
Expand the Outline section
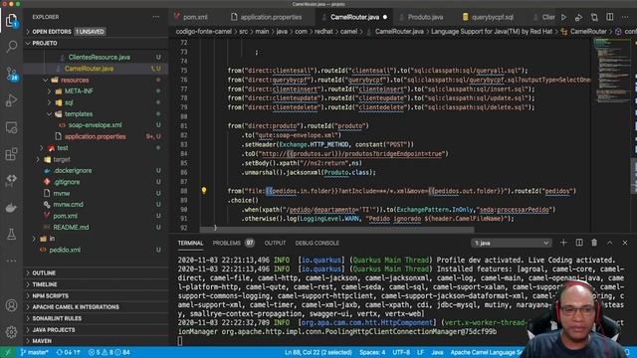coord(96,272)
